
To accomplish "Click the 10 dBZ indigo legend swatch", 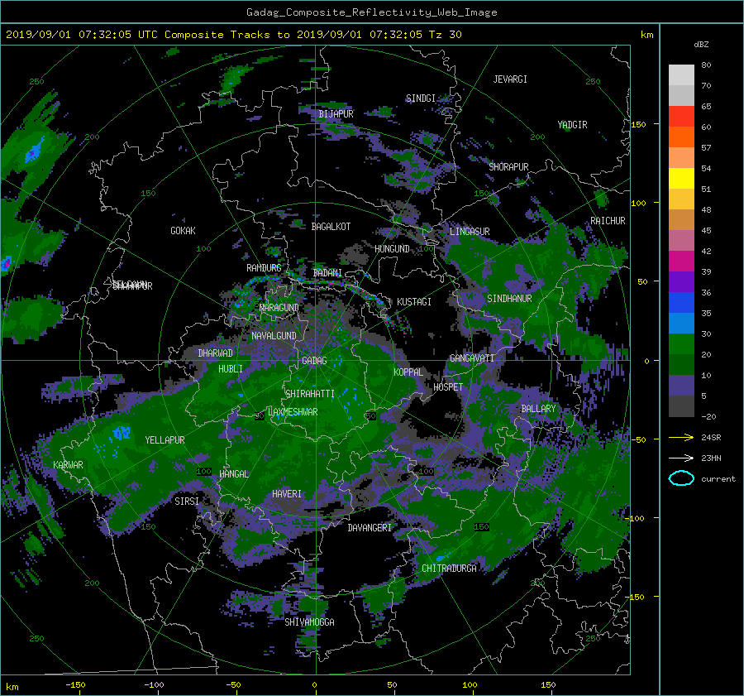I will pos(681,386).
